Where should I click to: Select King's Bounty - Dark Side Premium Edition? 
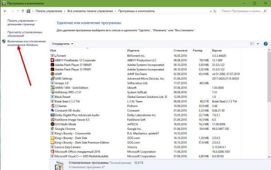pos(82,142)
